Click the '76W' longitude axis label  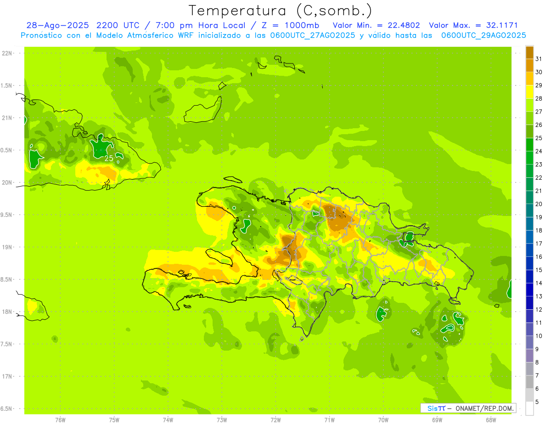(60, 420)
